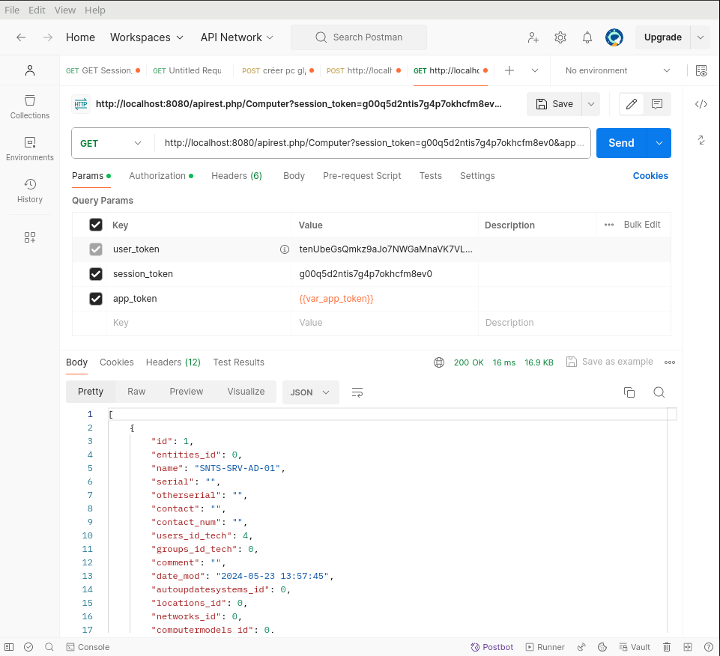This screenshot has width=720, height=656.
Task: Open the Edit menu
Action: click(37, 10)
